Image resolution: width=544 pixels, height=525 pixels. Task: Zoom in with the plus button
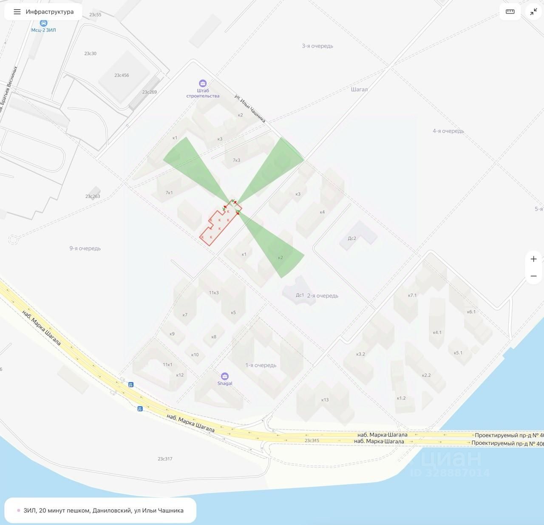coord(534,259)
